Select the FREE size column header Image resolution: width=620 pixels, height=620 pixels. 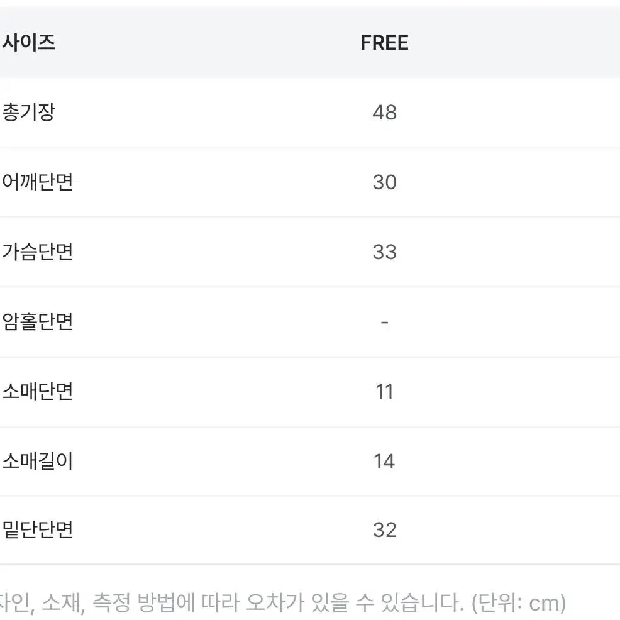pos(384,43)
